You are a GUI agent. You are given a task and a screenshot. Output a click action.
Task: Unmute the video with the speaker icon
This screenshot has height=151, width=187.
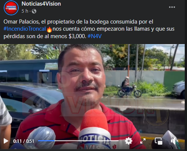pos(175,141)
